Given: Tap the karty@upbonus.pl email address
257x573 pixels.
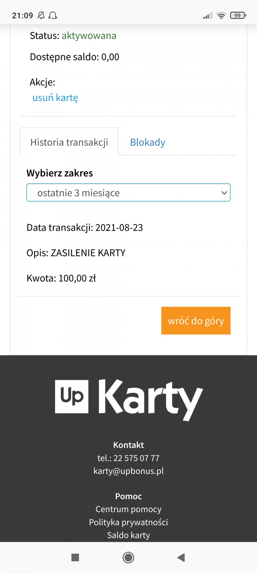Looking at the screenshot, I should pyautogui.click(x=128, y=471).
